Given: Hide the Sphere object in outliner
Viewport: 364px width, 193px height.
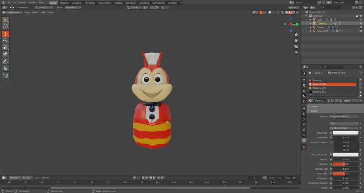Looking at the screenshot, I should point(360,27).
